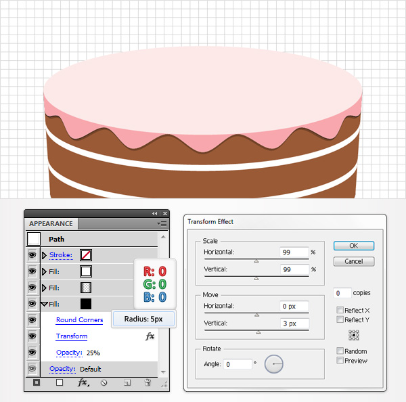Click the Appearance panel scroll up arrow

(x=163, y=237)
